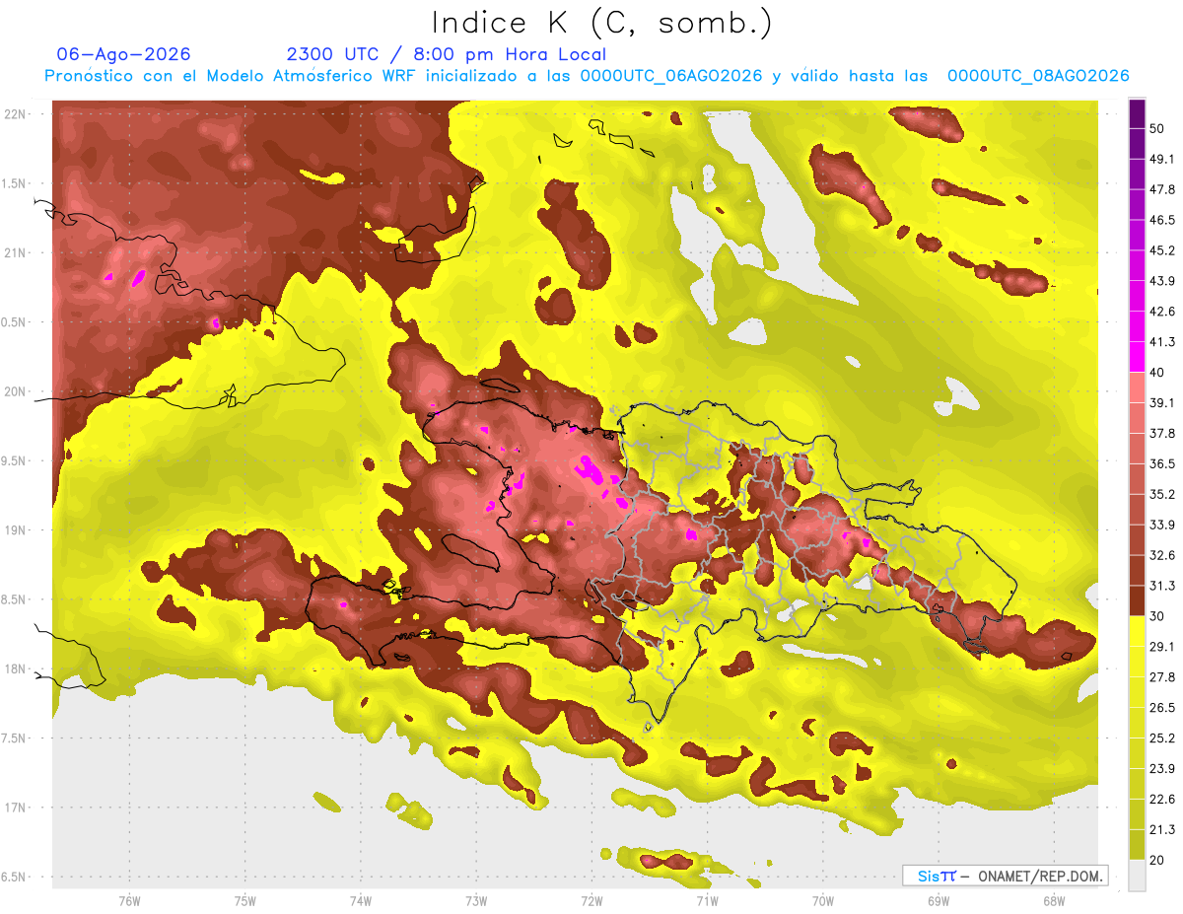Pick the salmon swatch between 39.1 and 40
The width and height of the screenshot is (1183, 914).
pyautogui.click(x=1137, y=387)
